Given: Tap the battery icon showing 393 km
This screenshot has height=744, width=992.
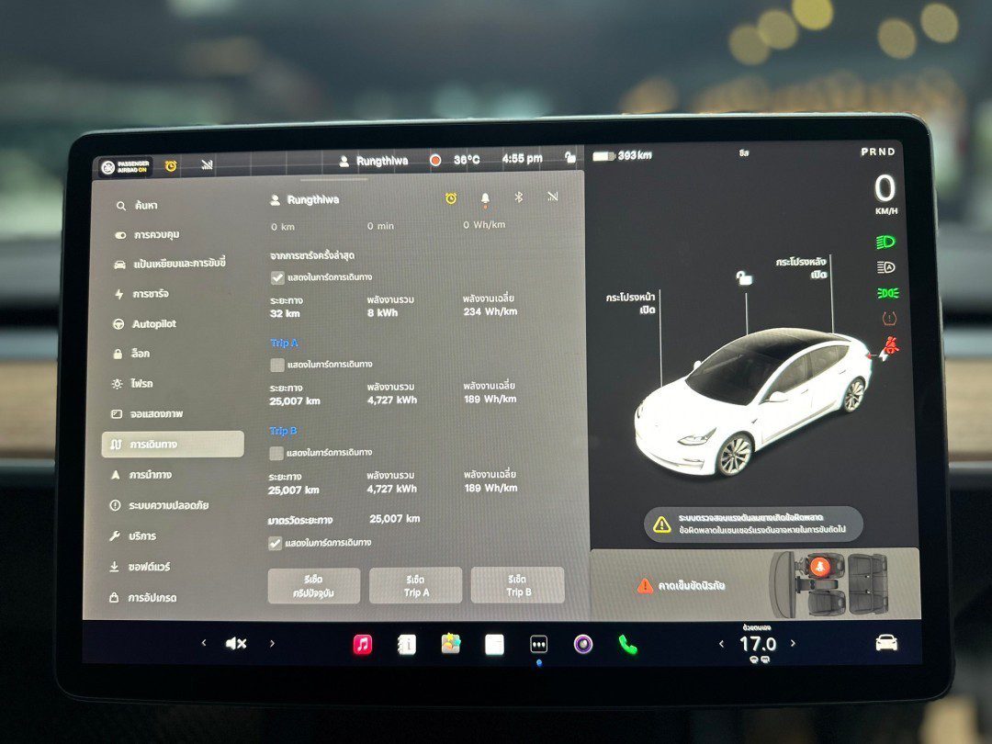Looking at the screenshot, I should click(x=603, y=155).
